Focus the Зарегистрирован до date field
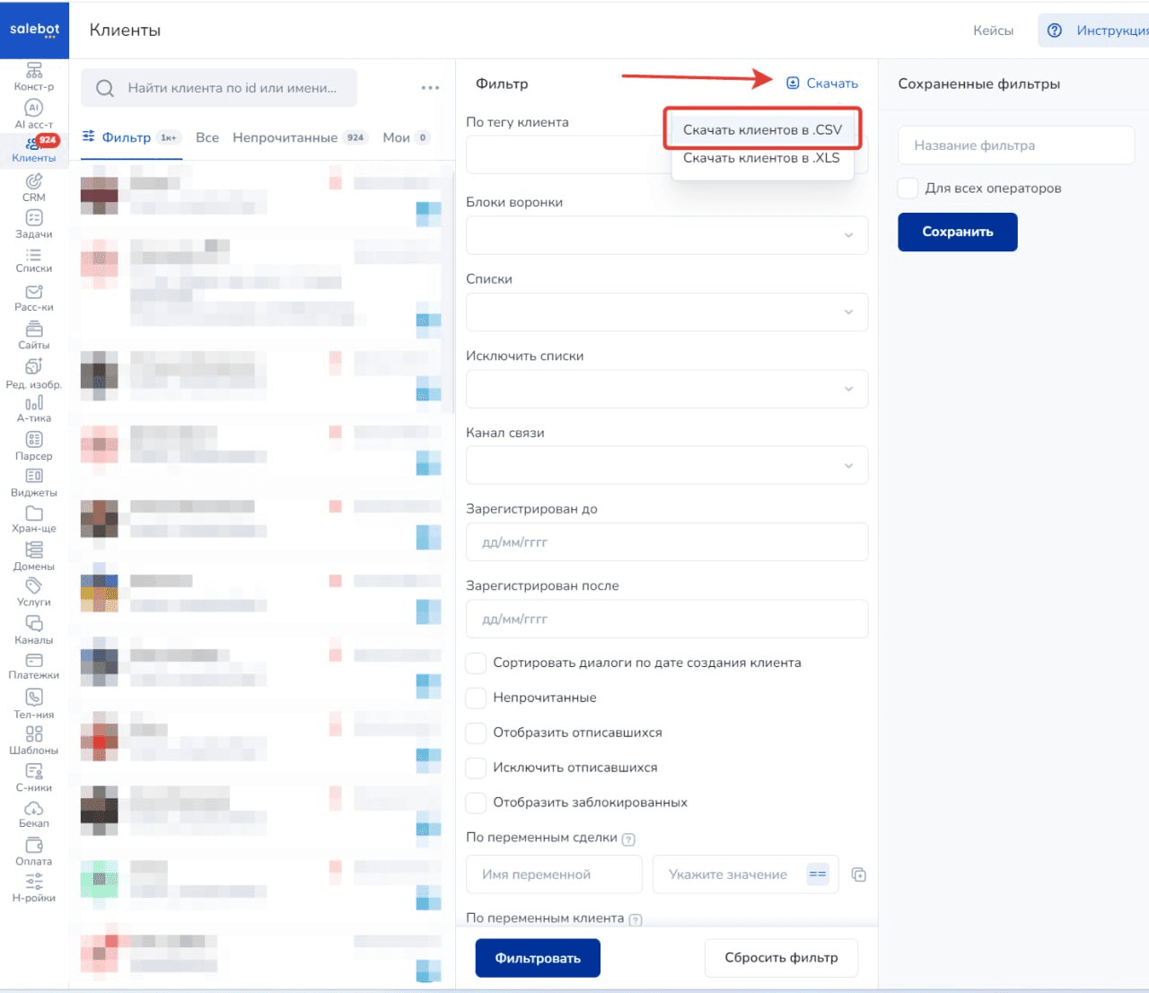This screenshot has height=993, width=1149. click(x=666, y=542)
